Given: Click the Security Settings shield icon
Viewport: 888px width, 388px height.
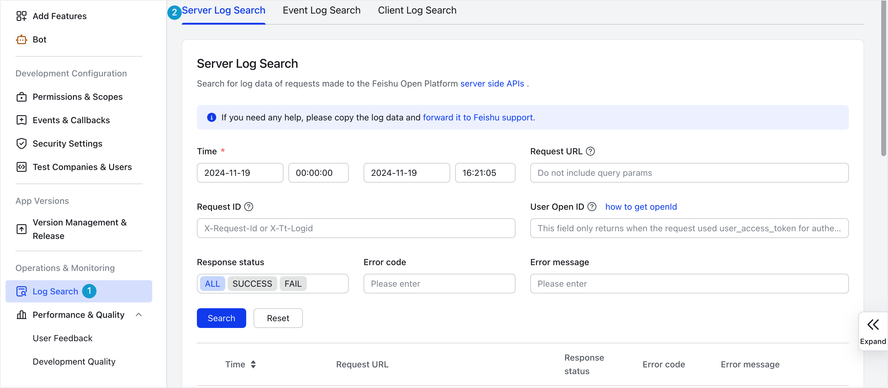Looking at the screenshot, I should tap(21, 144).
